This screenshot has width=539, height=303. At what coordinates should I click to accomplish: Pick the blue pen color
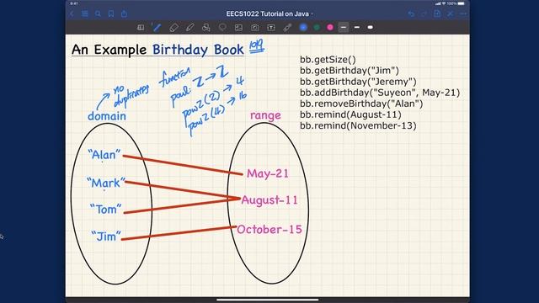pos(303,27)
